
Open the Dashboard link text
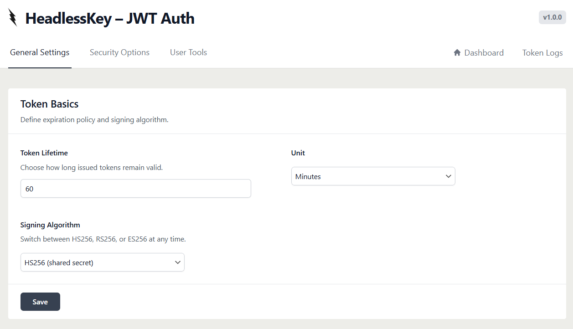click(484, 53)
